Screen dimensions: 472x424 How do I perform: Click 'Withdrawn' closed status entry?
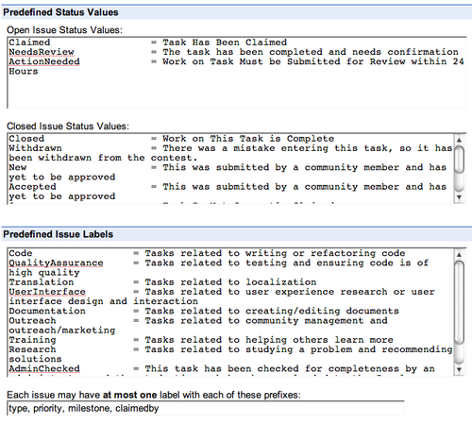pyautogui.click(x=35, y=148)
